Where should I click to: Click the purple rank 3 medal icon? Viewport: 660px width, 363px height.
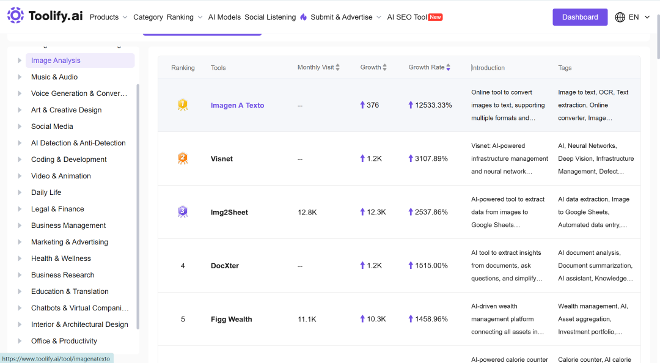coord(183,212)
